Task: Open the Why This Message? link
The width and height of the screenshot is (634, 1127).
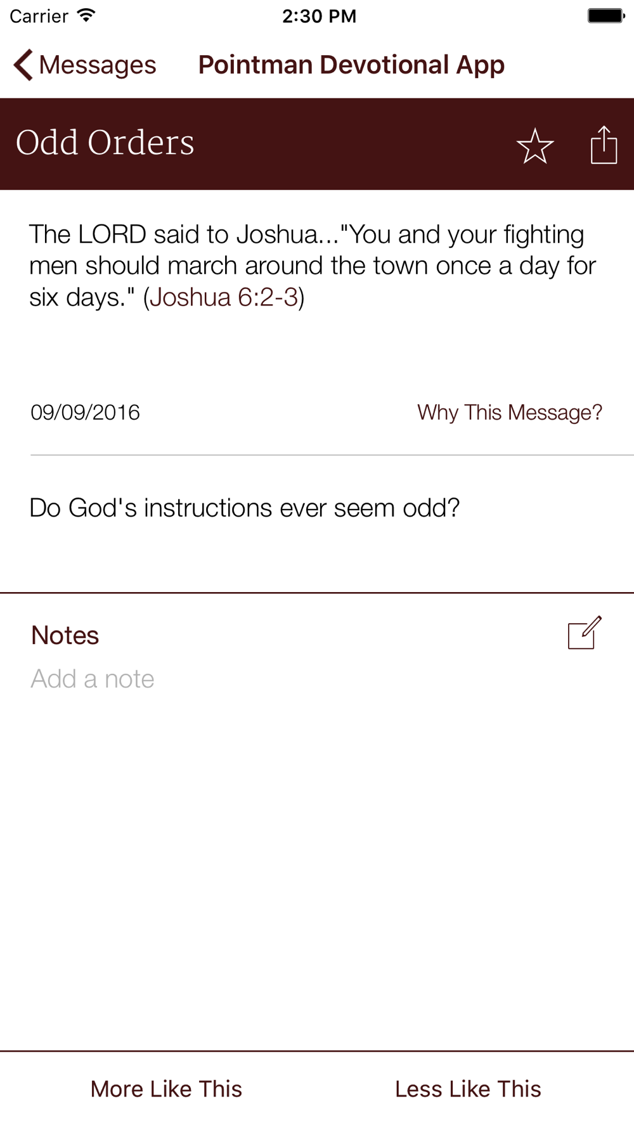Action: [x=510, y=413]
